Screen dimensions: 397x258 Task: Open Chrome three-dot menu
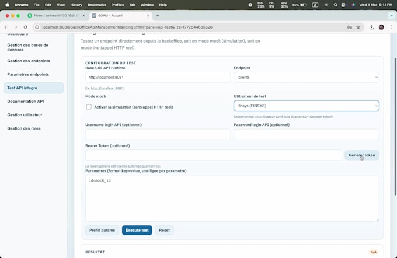(391, 27)
